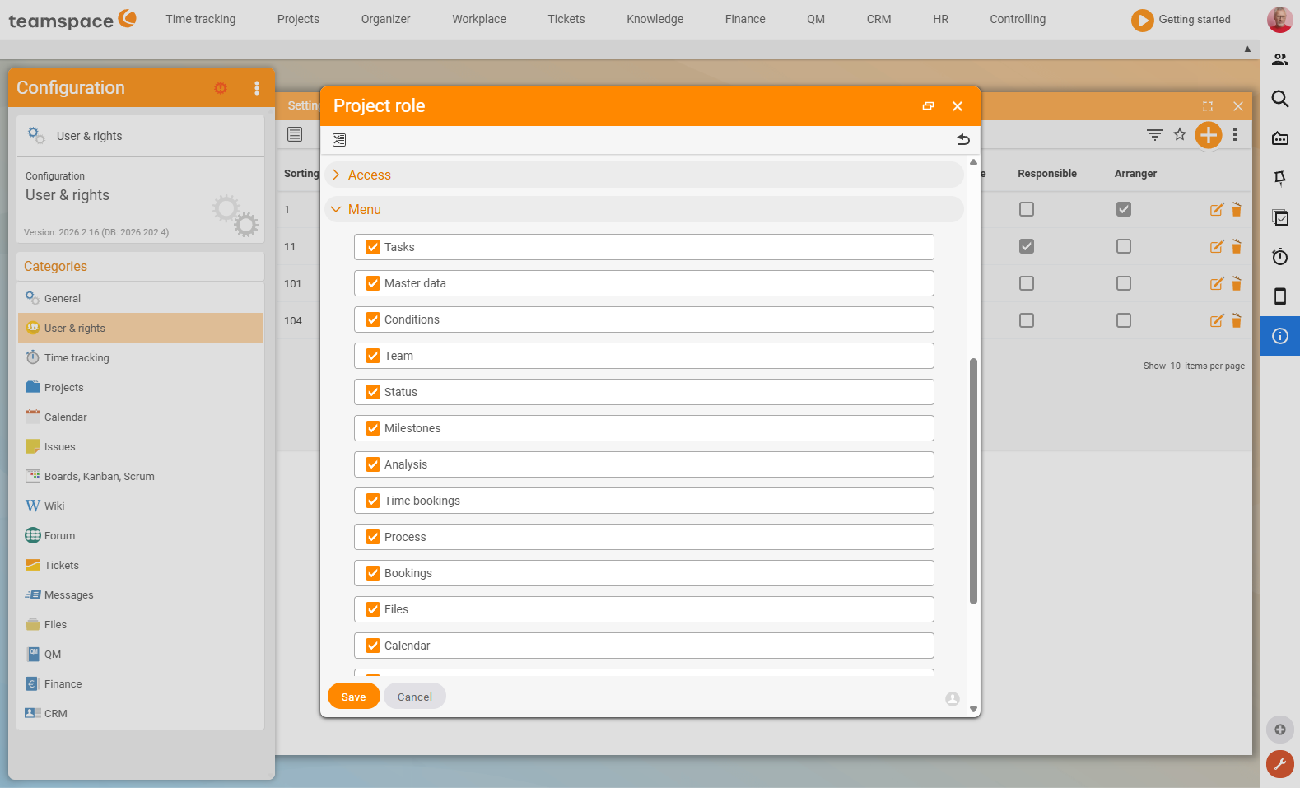Open the General category

141,298
